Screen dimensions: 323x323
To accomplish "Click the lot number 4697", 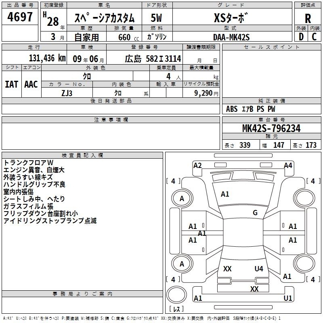I will pos(20,17).
